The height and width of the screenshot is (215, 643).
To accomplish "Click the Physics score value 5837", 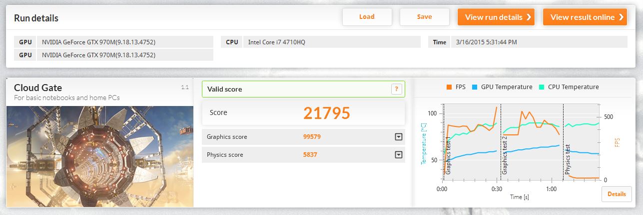I will [310, 155].
